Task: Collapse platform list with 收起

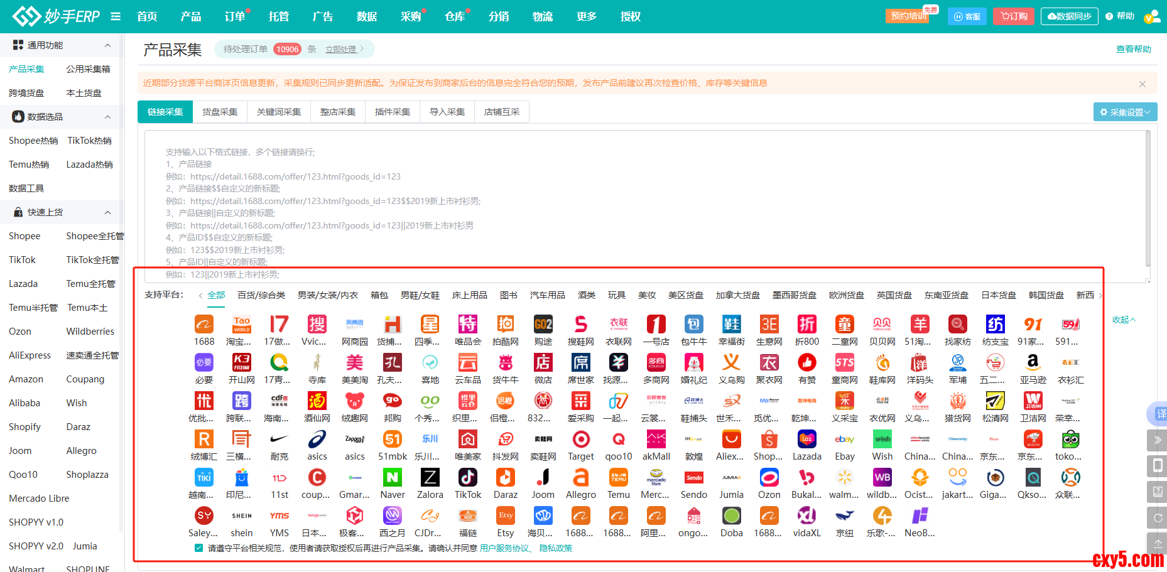Action: coord(1123,320)
